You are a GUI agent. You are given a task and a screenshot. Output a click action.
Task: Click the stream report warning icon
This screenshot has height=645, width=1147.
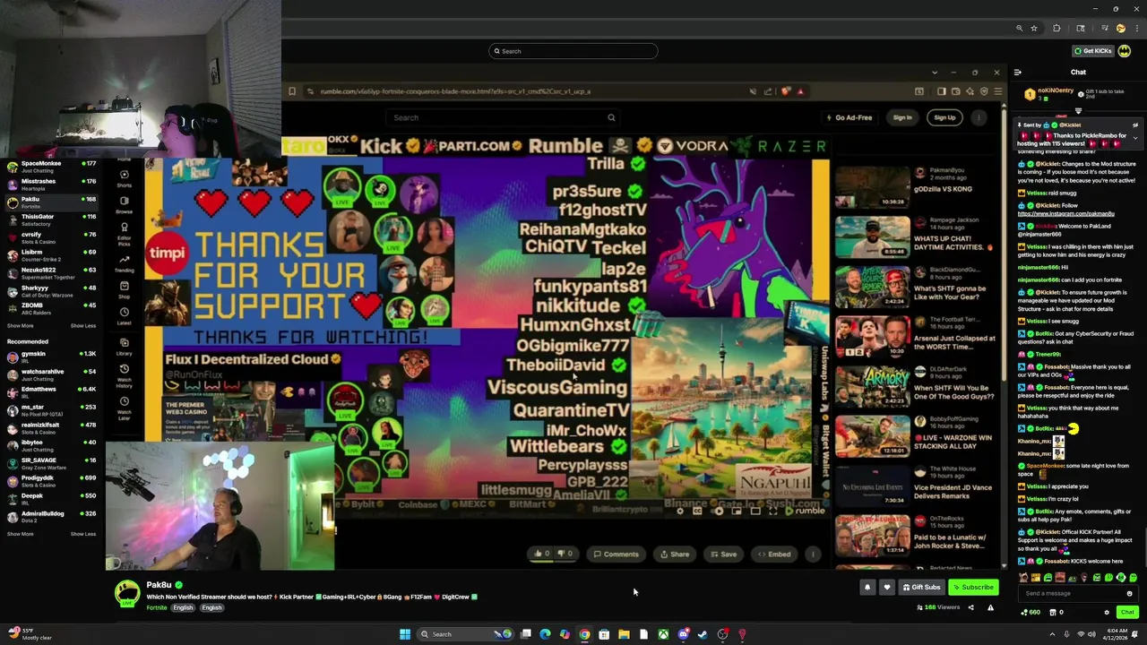pyautogui.click(x=990, y=607)
